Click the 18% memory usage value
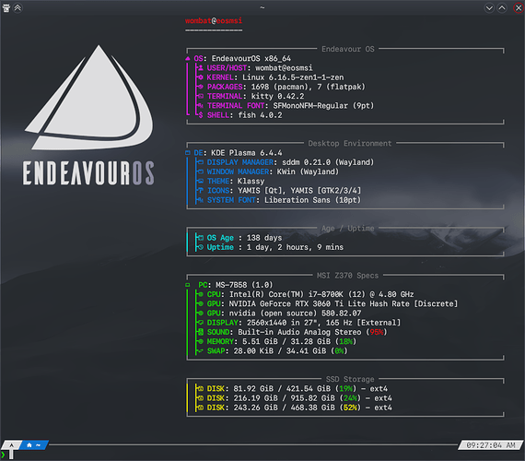 click(346, 341)
